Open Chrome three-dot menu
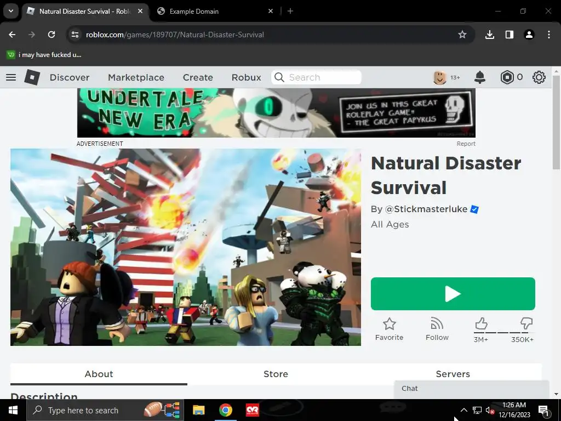The width and height of the screenshot is (561, 421). pos(549,35)
